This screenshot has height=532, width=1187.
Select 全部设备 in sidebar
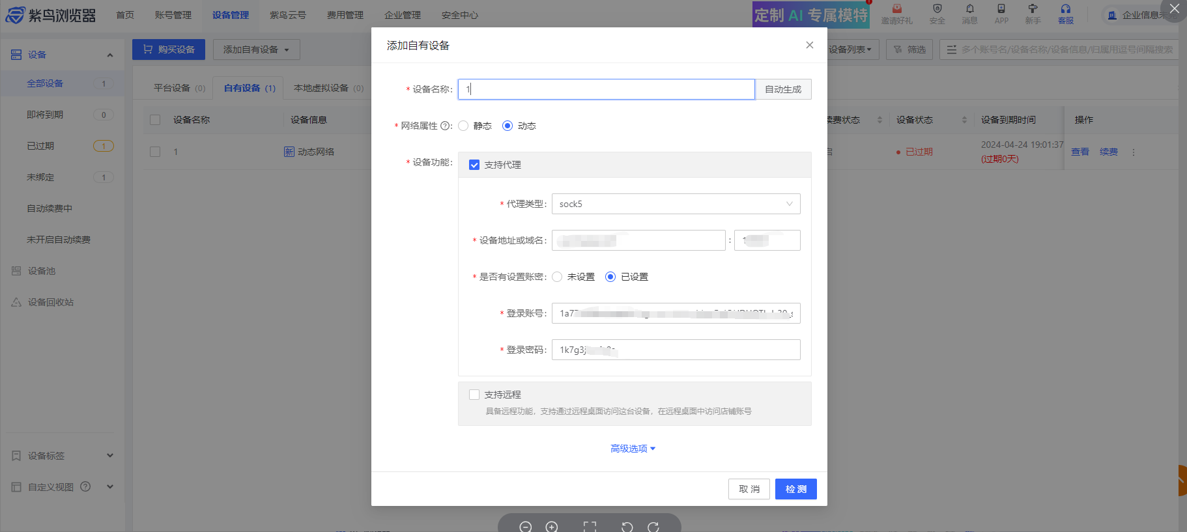[63, 83]
